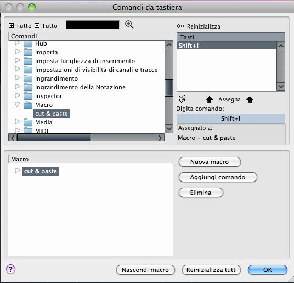Click the Reinizializza reset icon
This screenshot has height=283, width=294.
(180, 26)
